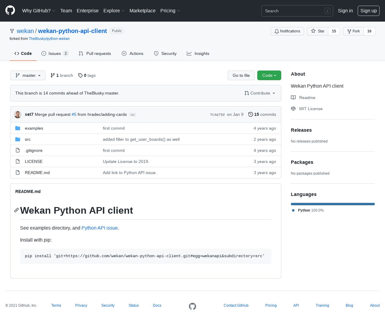Open the Terms footer link
Image resolution: width=385 pixels, height=325 pixels.
[x=56, y=305]
